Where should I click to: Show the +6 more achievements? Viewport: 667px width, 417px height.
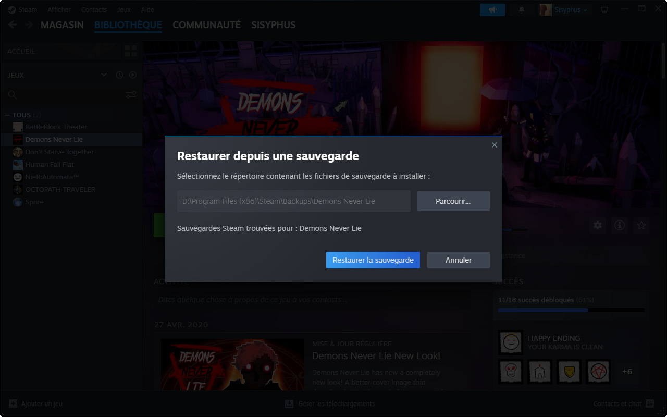627,372
